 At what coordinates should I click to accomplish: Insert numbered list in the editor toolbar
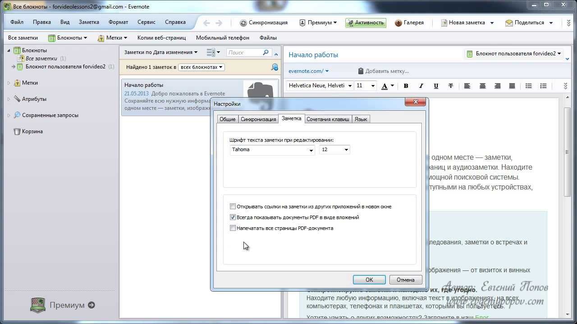pyautogui.click(x=543, y=85)
